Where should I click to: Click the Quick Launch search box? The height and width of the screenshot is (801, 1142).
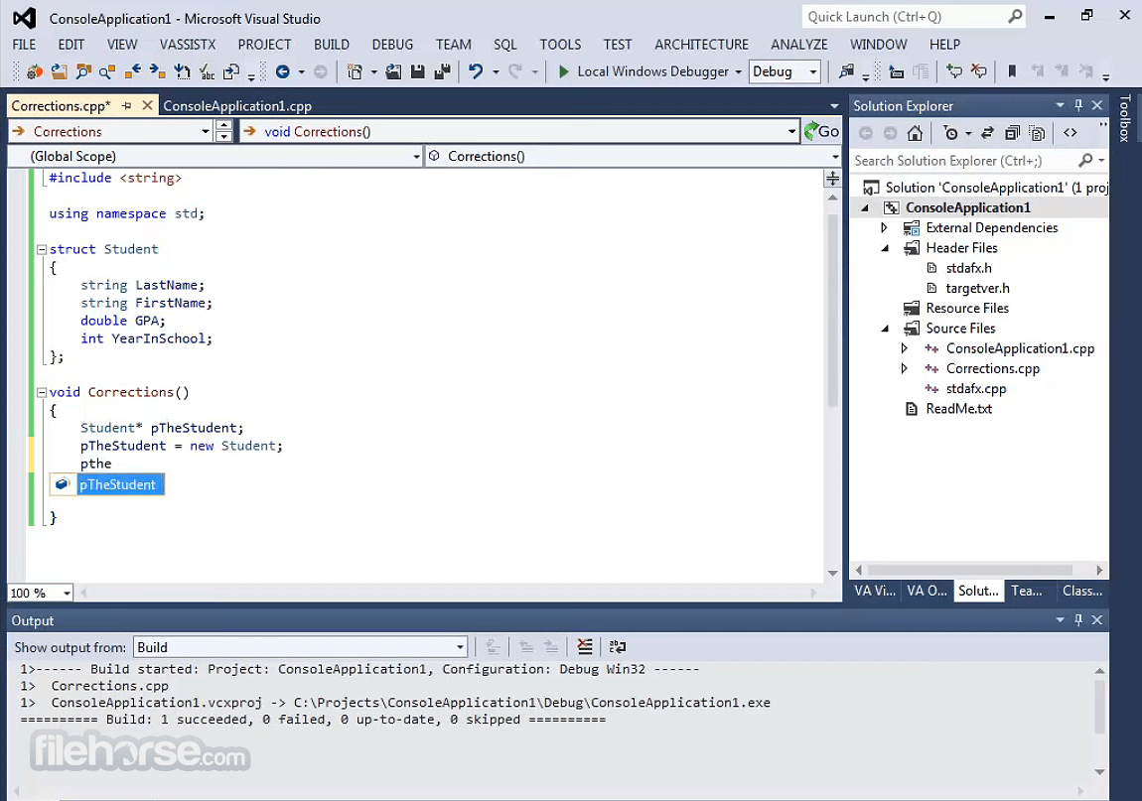click(914, 17)
